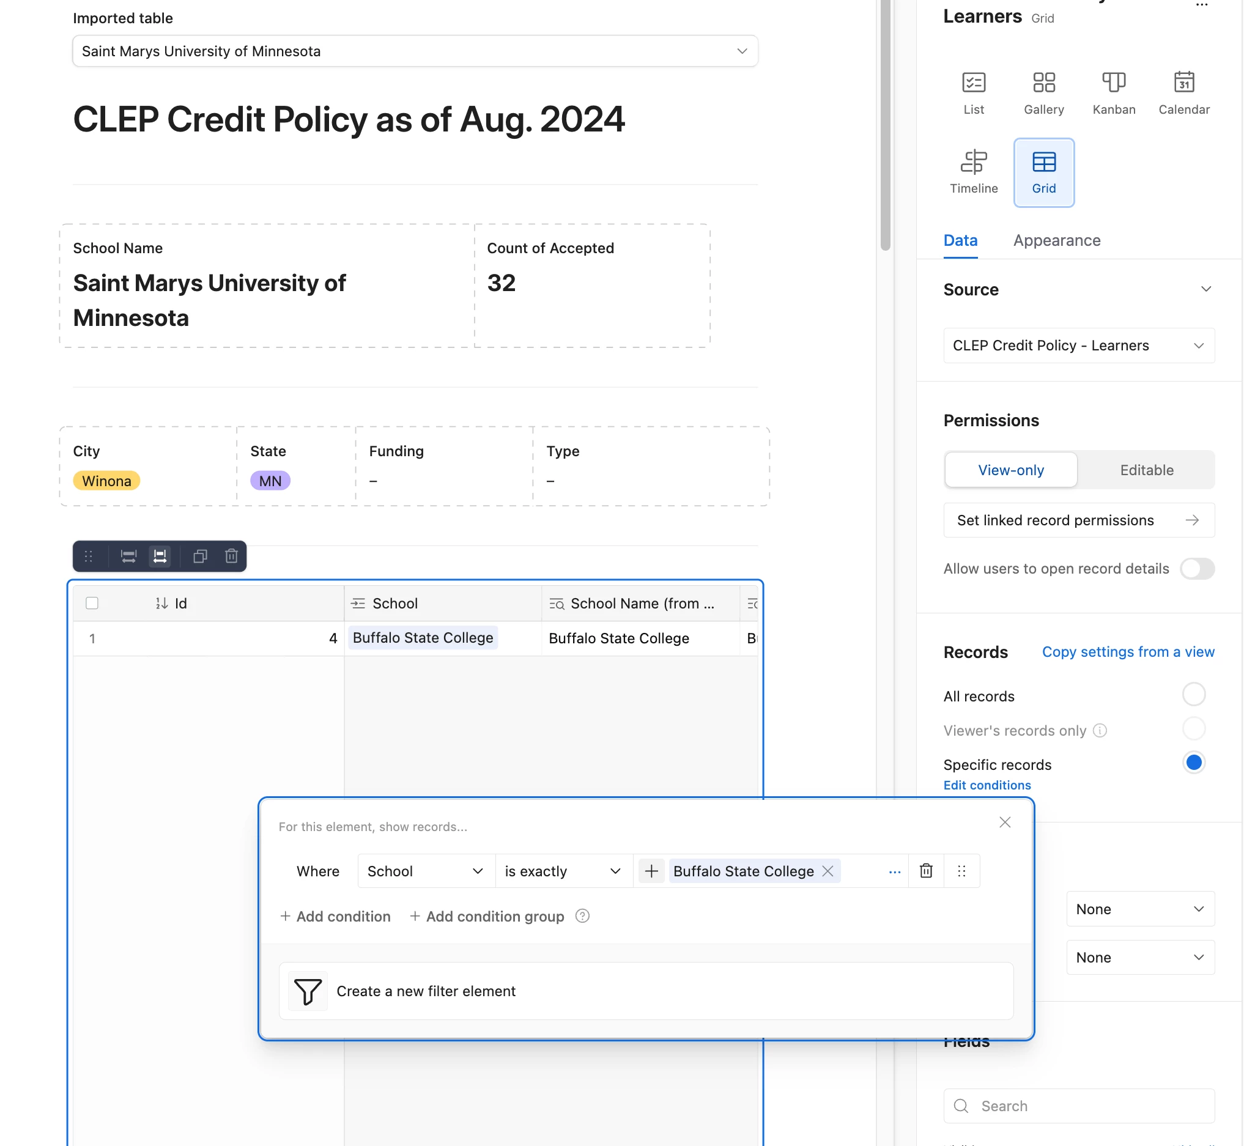Open the first None dropdown
1244x1146 pixels.
pyautogui.click(x=1140, y=909)
